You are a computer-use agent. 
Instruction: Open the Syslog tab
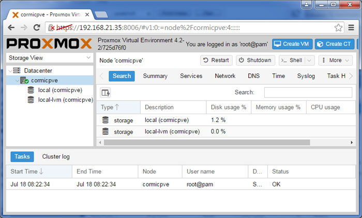pyautogui.click(x=306, y=76)
